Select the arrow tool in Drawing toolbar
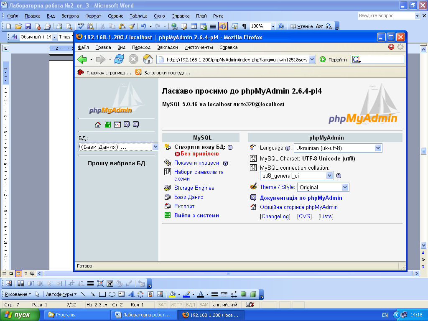This screenshot has height=321, width=428. click(x=93, y=294)
